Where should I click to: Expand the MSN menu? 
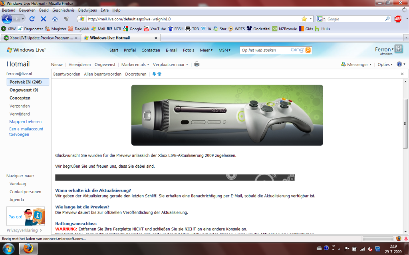tap(224, 50)
